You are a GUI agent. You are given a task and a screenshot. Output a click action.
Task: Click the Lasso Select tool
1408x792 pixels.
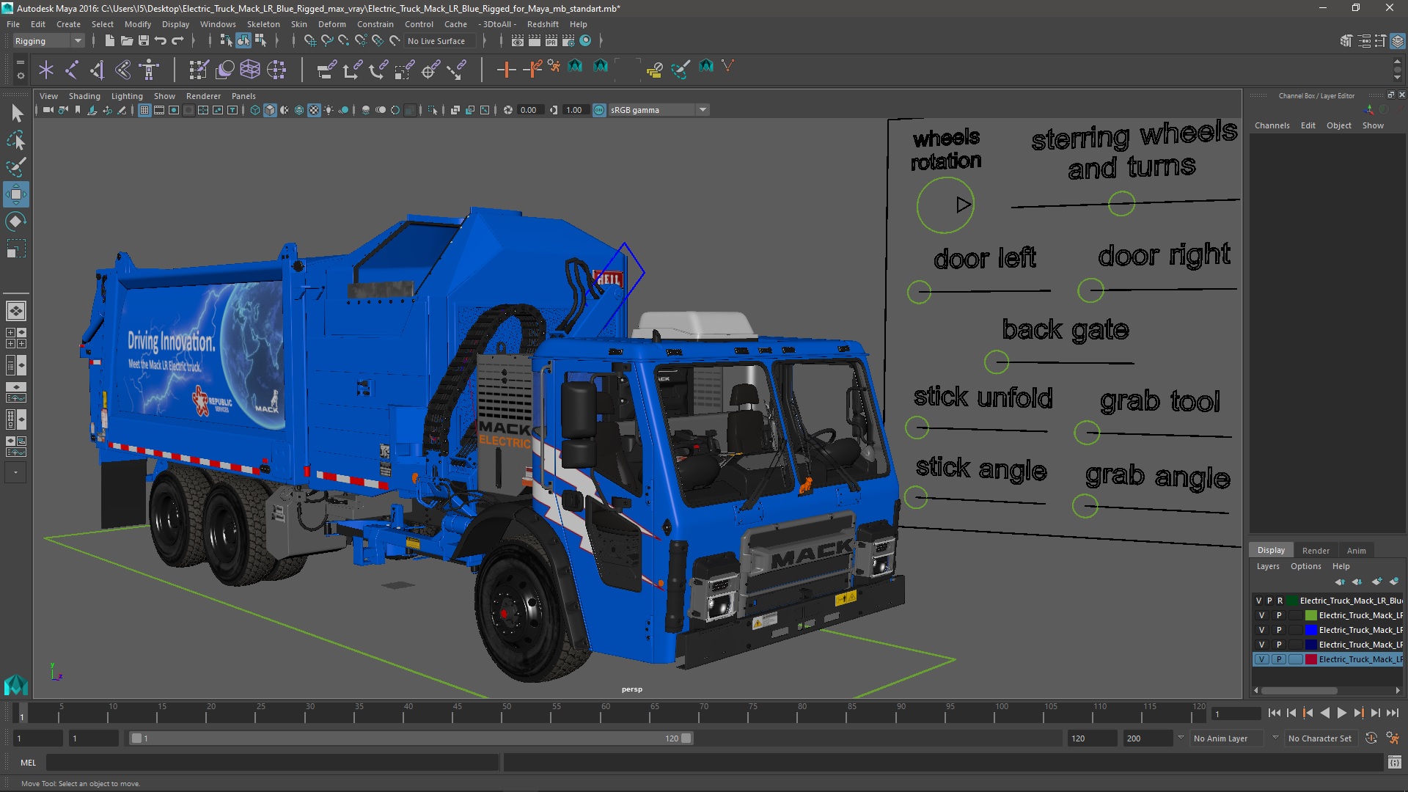15,140
